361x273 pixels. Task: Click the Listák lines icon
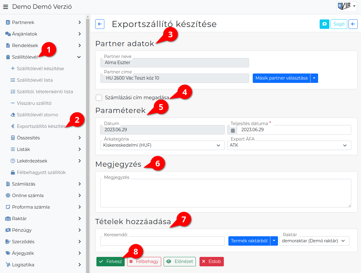point(13,149)
